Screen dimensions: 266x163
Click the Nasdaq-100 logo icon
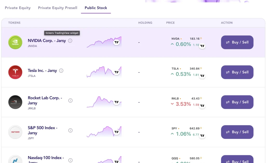15,159
